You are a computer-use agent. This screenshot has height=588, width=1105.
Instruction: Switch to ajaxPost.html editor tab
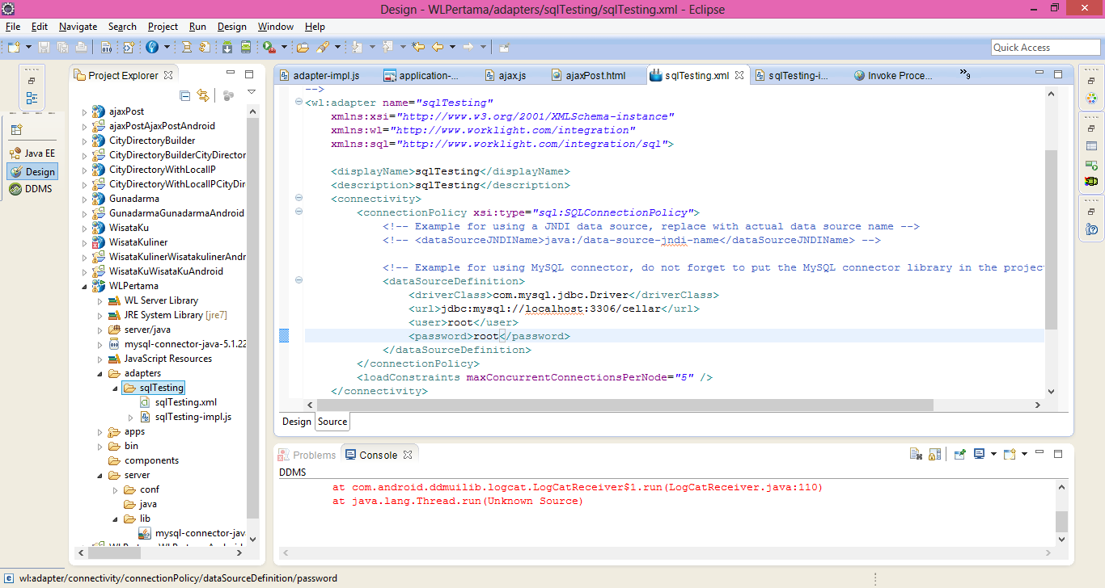(x=588, y=75)
